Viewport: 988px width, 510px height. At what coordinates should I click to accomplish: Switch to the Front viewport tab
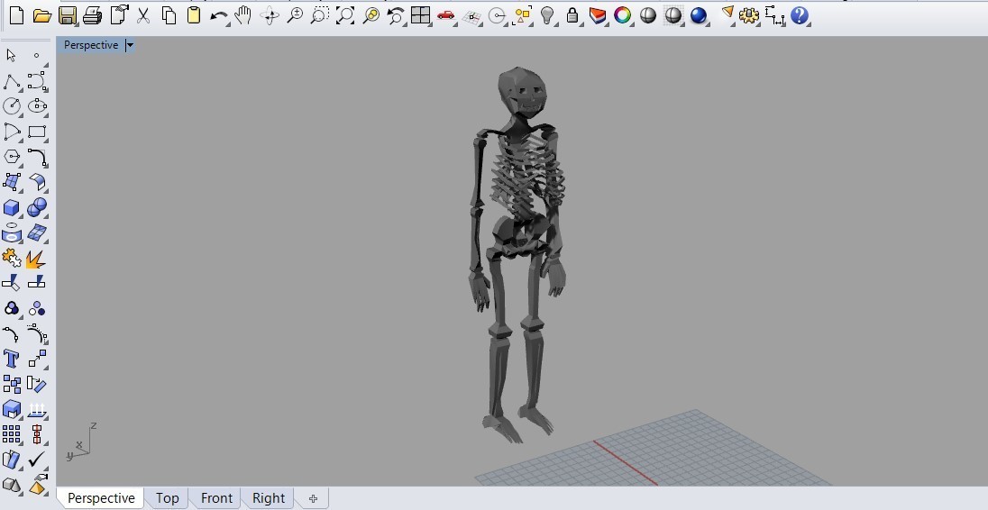216,498
